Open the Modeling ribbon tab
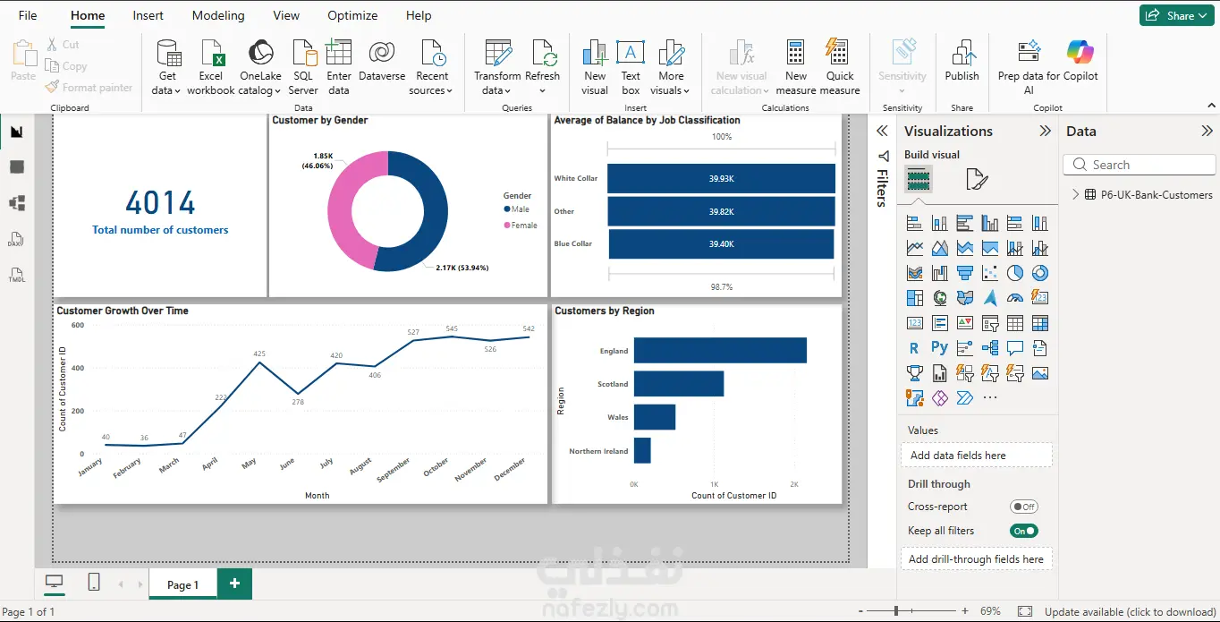This screenshot has height=622, width=1220. click(218, 15)
